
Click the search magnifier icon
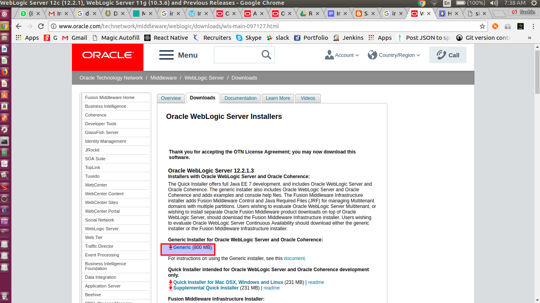pos(266,55)
